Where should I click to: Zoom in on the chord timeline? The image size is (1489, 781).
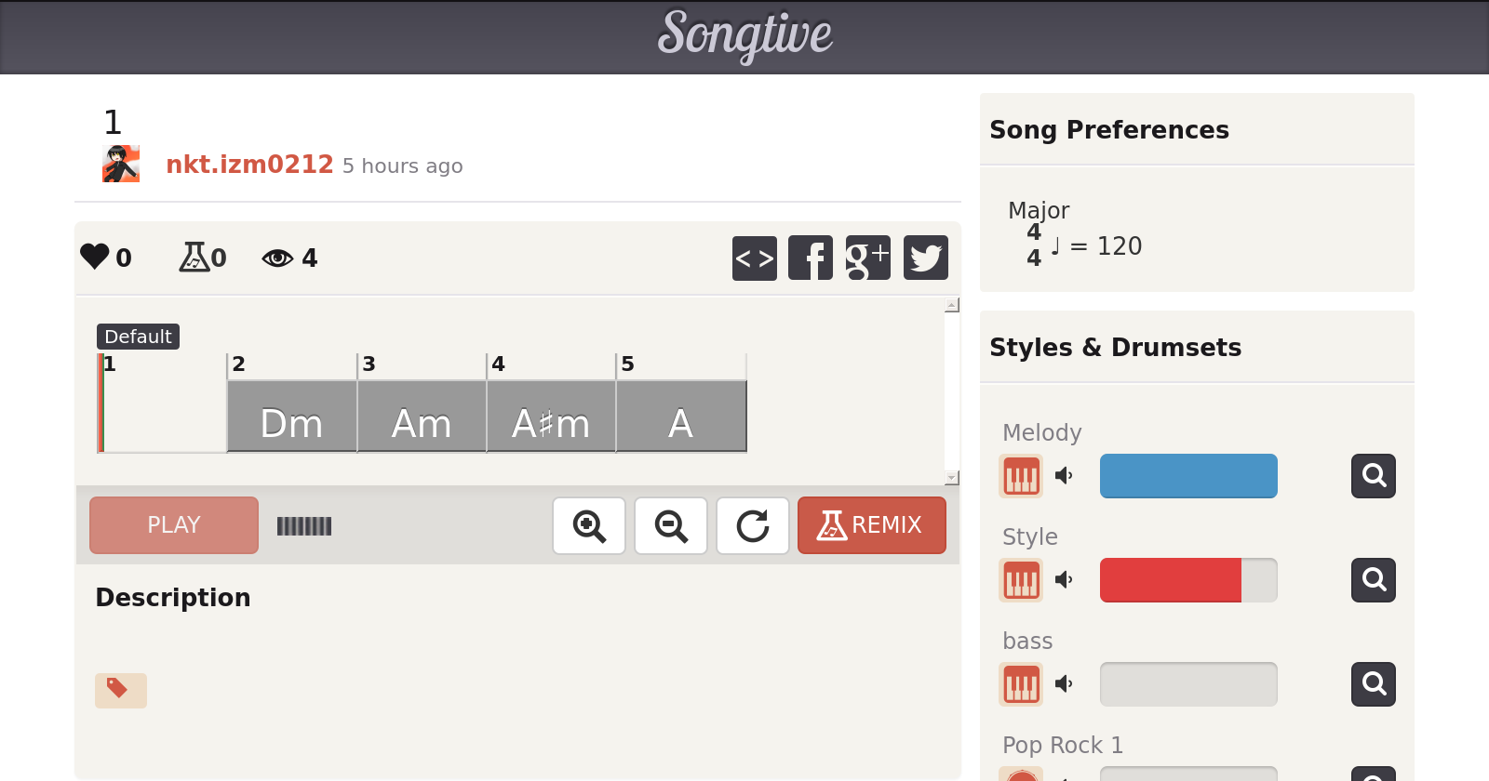pos(589,526)
